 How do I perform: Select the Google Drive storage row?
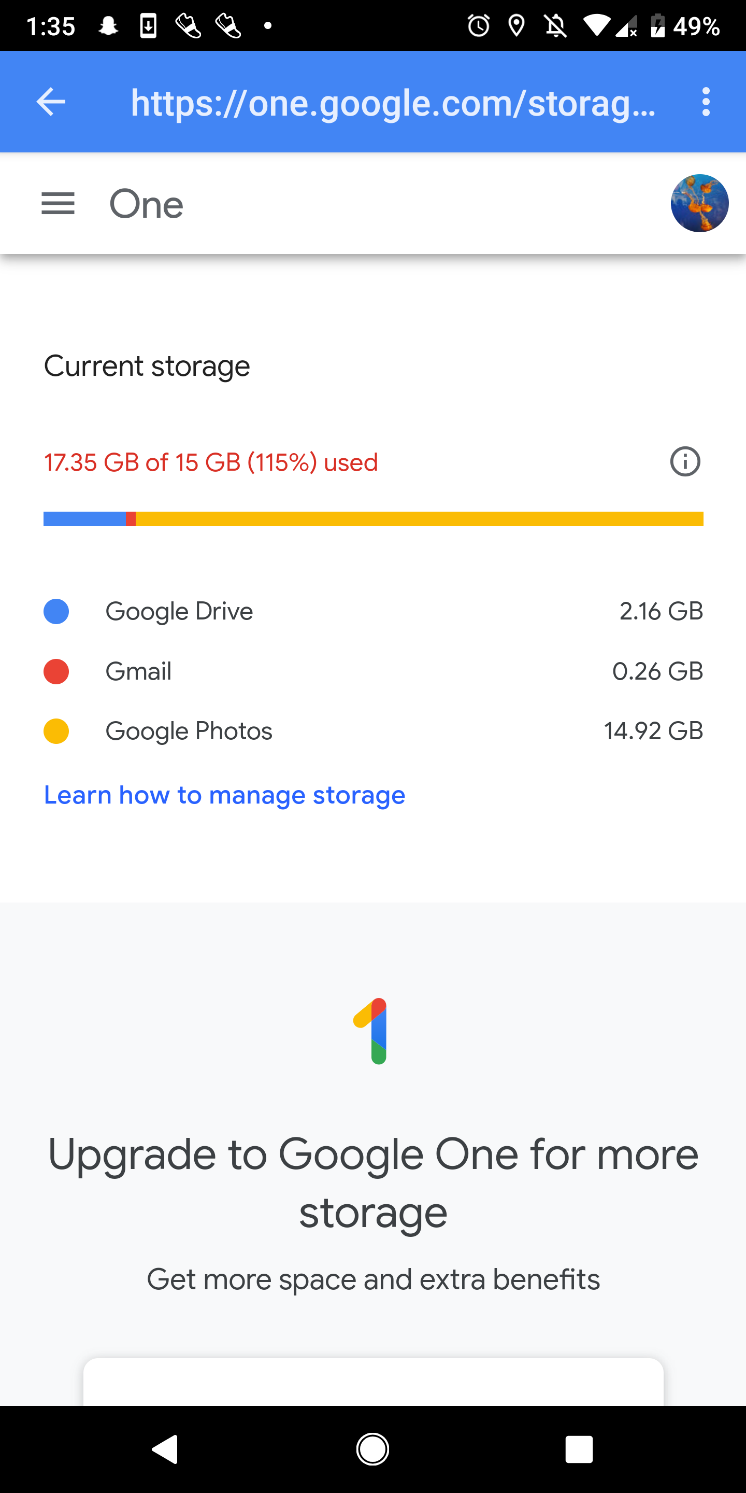374,612
